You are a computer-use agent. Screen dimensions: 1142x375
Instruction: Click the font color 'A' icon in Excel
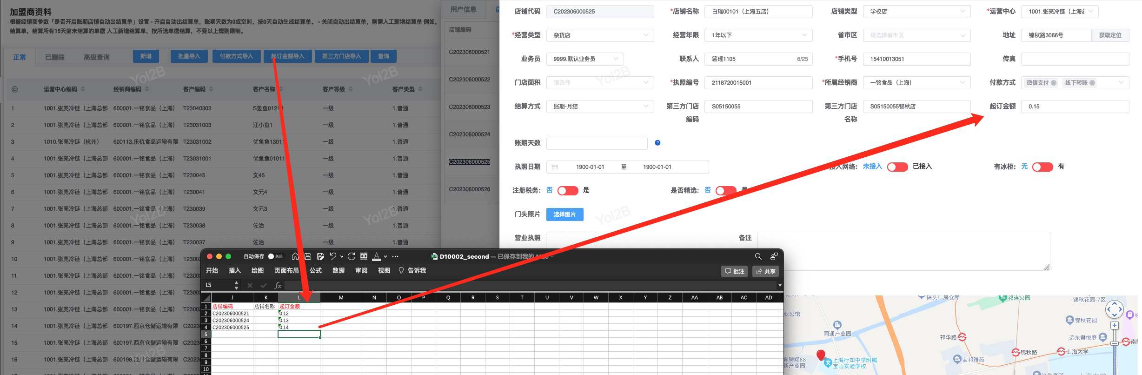377,256
